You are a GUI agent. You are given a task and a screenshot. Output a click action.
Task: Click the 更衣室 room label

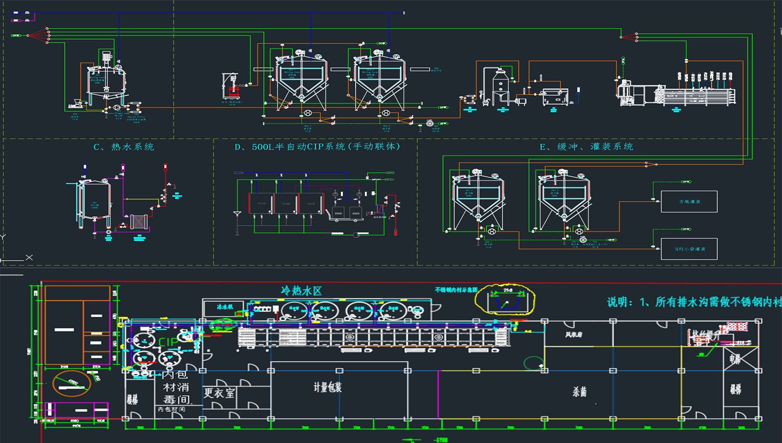point(219,392)
